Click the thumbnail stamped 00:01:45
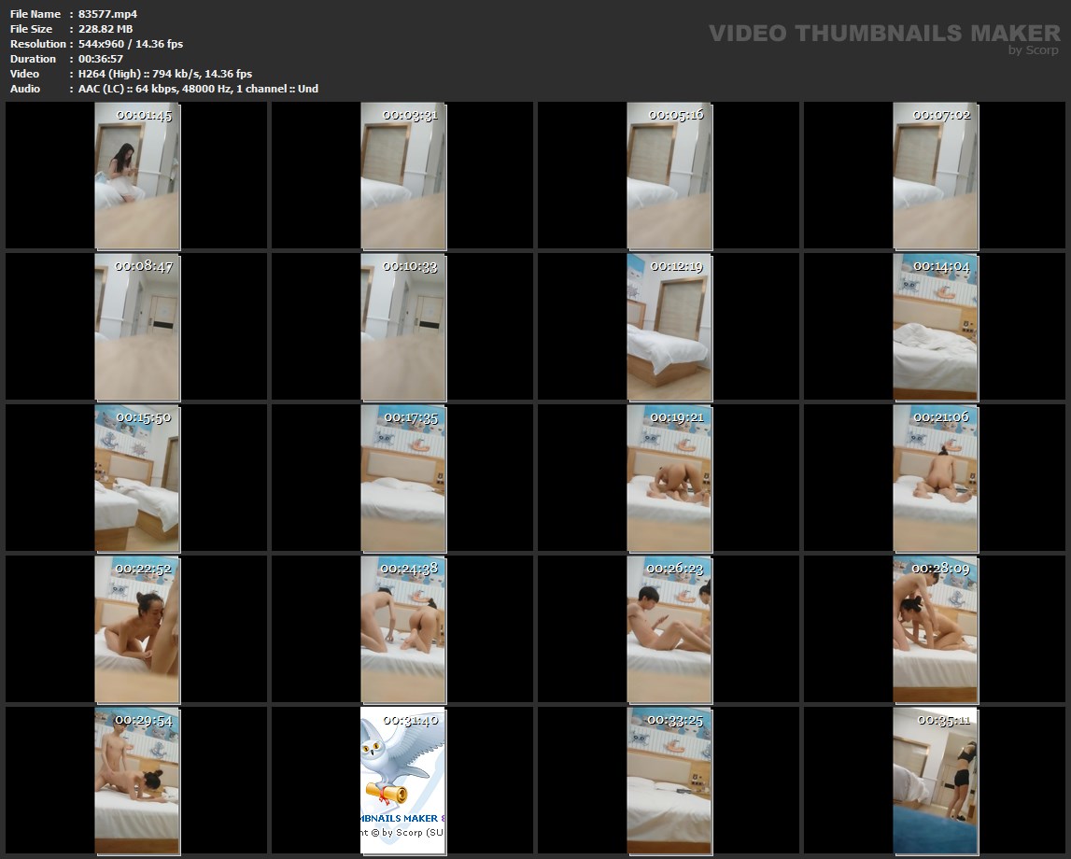 (x=137, y=176)
